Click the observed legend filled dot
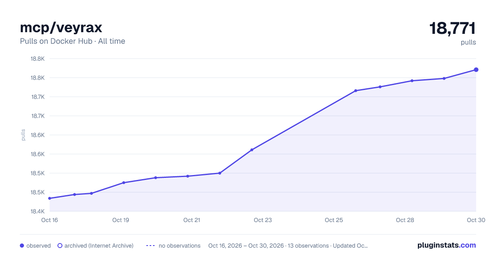 pyautogui.click(x=22, y=246)
